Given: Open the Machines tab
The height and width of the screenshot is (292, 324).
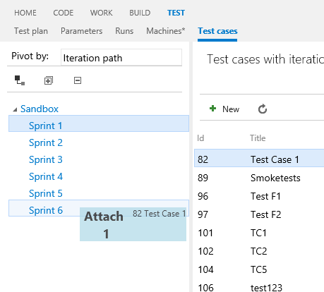Looking at the screenshot, I should pyautogui.click(x=166, y=31).
